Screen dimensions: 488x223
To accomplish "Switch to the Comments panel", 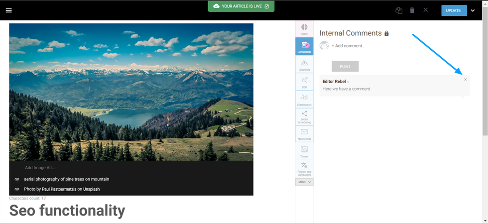I will pos(304,46).
